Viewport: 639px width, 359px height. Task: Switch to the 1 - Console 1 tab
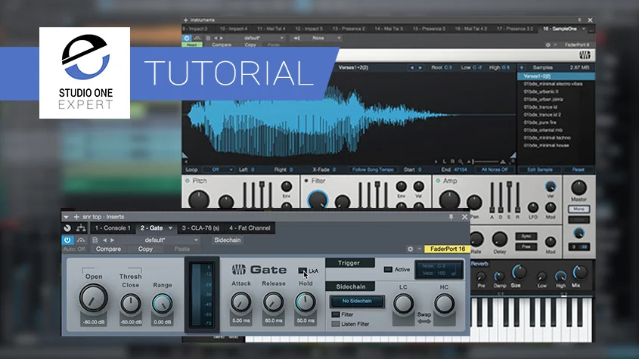113,228
